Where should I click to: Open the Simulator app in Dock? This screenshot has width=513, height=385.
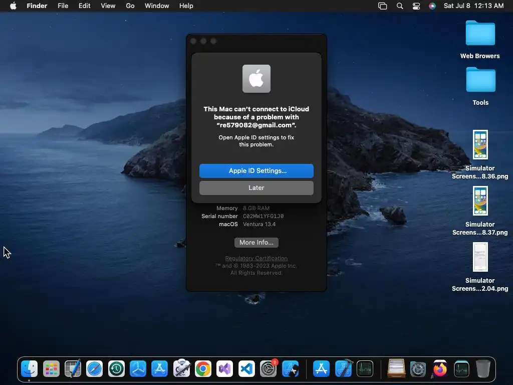coord(290,368)
